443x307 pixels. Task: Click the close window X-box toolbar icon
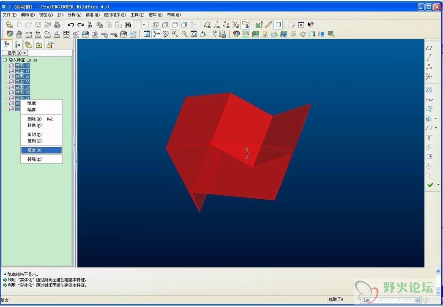pos(301,25)
